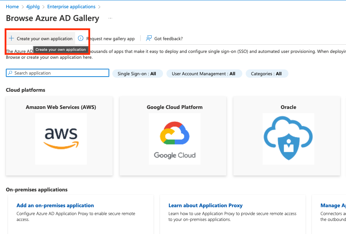Select the Google Cloud Platform title
Viewport: 346px width, 234px height.
click(174, 107)
